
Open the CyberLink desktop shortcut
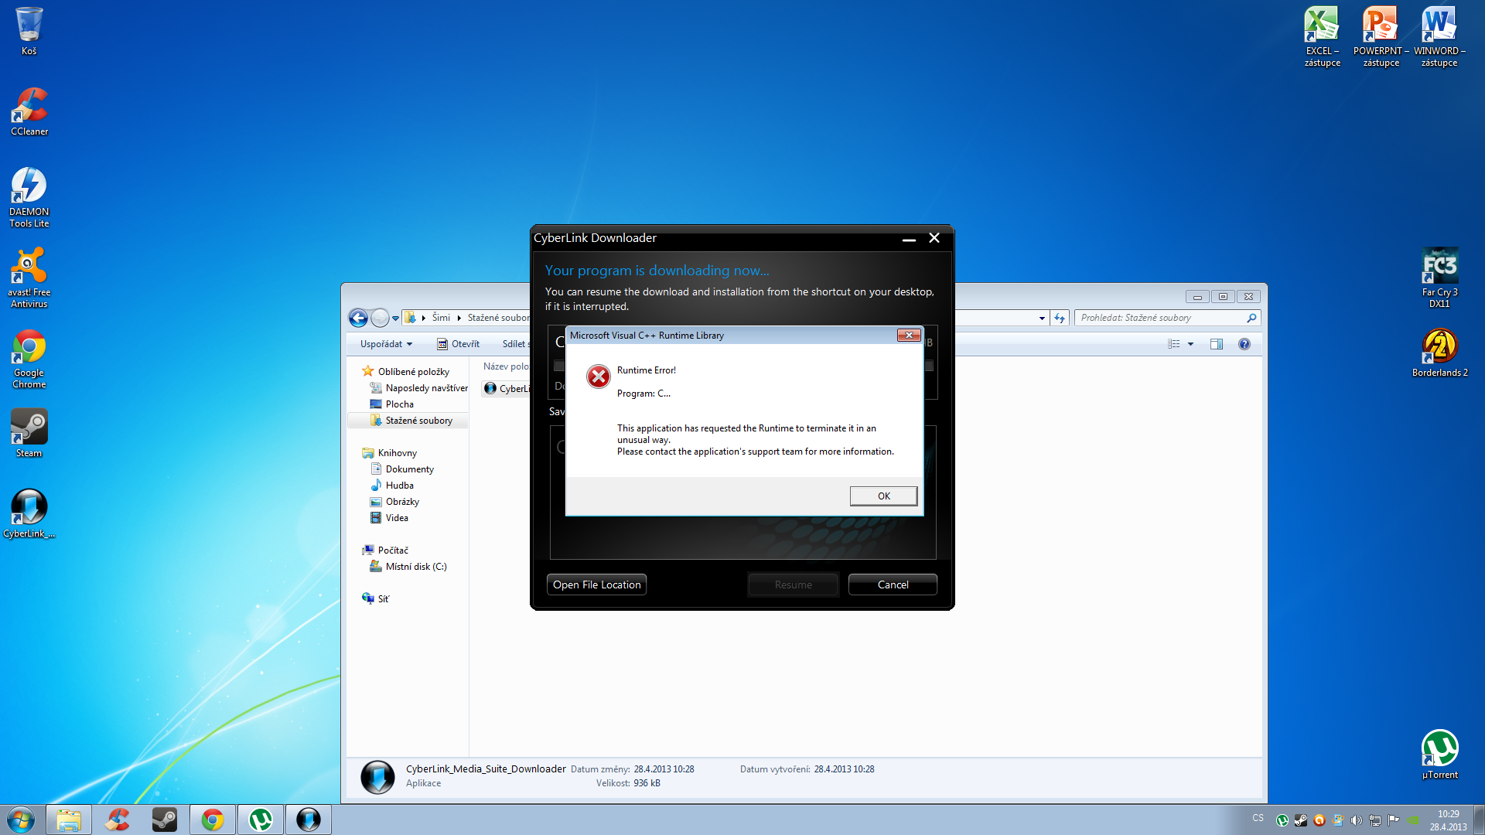(x=29, y=513)
